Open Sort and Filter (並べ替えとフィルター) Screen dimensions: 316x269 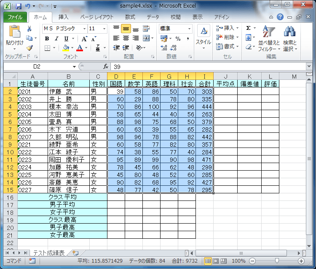tap(269, 38)
